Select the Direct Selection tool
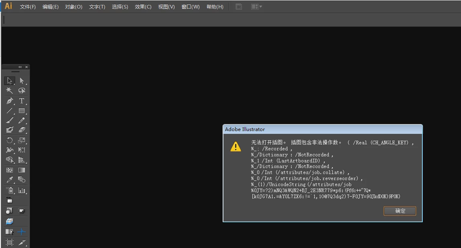461x248 pixels. (21, 81)
